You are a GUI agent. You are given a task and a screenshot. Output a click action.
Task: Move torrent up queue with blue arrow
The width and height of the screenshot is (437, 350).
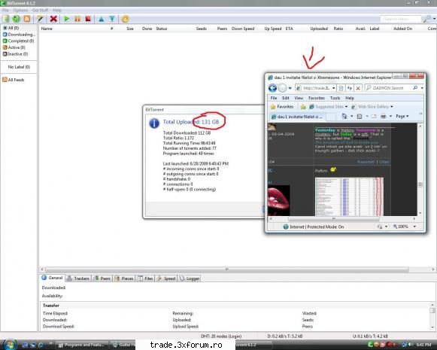tap(102, 19)
